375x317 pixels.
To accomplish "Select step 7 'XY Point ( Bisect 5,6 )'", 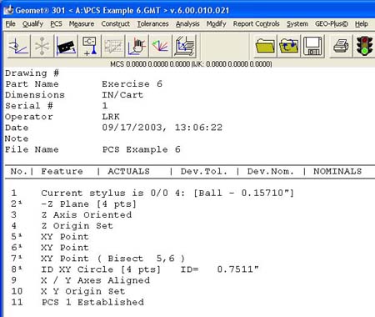I will [x=112, y=259].
